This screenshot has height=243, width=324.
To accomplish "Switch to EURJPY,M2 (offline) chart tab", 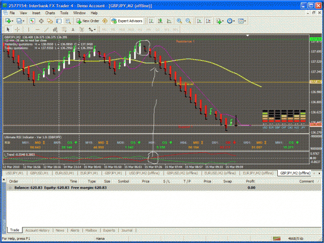I will (258, 173).
